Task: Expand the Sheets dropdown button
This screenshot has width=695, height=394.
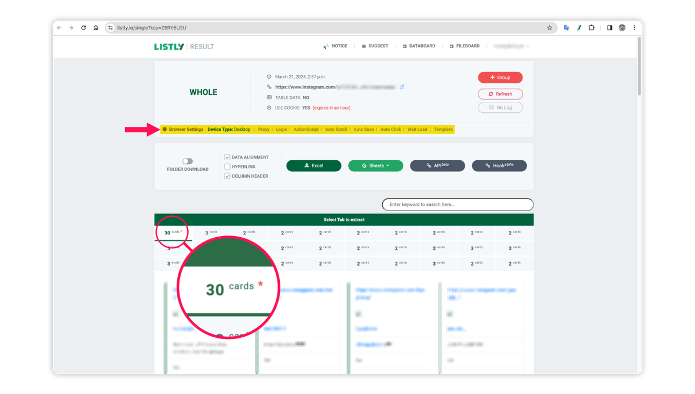Action: point(375,165)
